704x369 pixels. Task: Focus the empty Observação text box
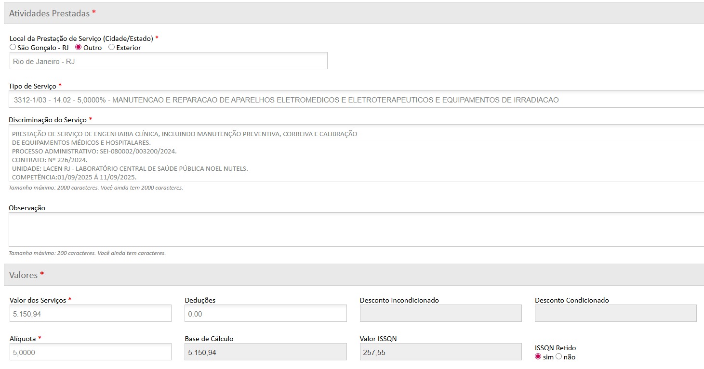coord(356,229)
